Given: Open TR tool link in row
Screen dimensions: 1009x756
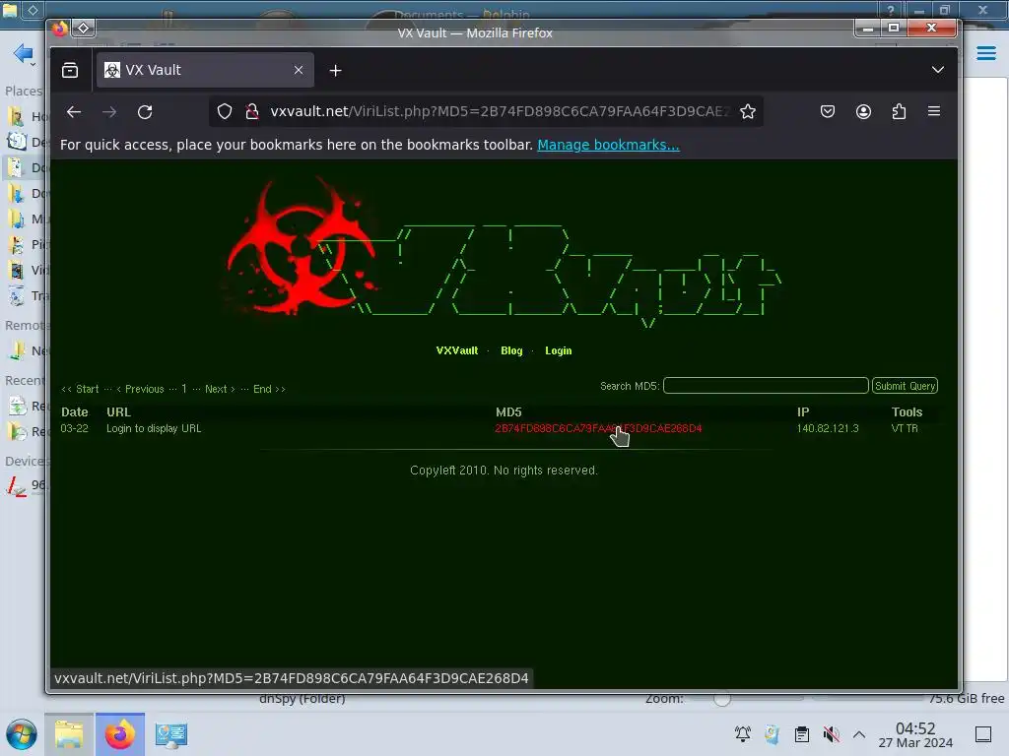Looking at the screenshot, I should tap(912, 428).
